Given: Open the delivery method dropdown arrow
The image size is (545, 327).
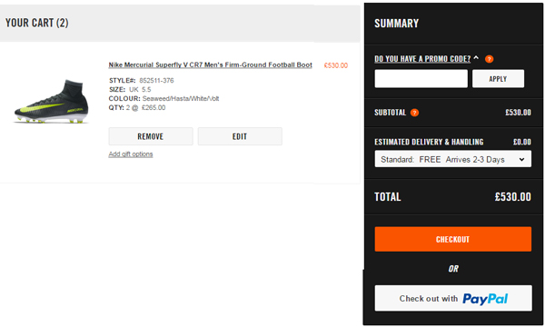Looking at the screenshot, I should (521, 160).
